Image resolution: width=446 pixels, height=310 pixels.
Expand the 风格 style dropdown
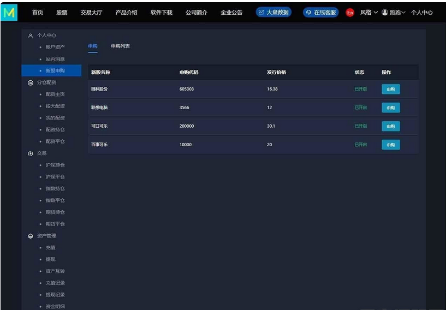point(368,13)
